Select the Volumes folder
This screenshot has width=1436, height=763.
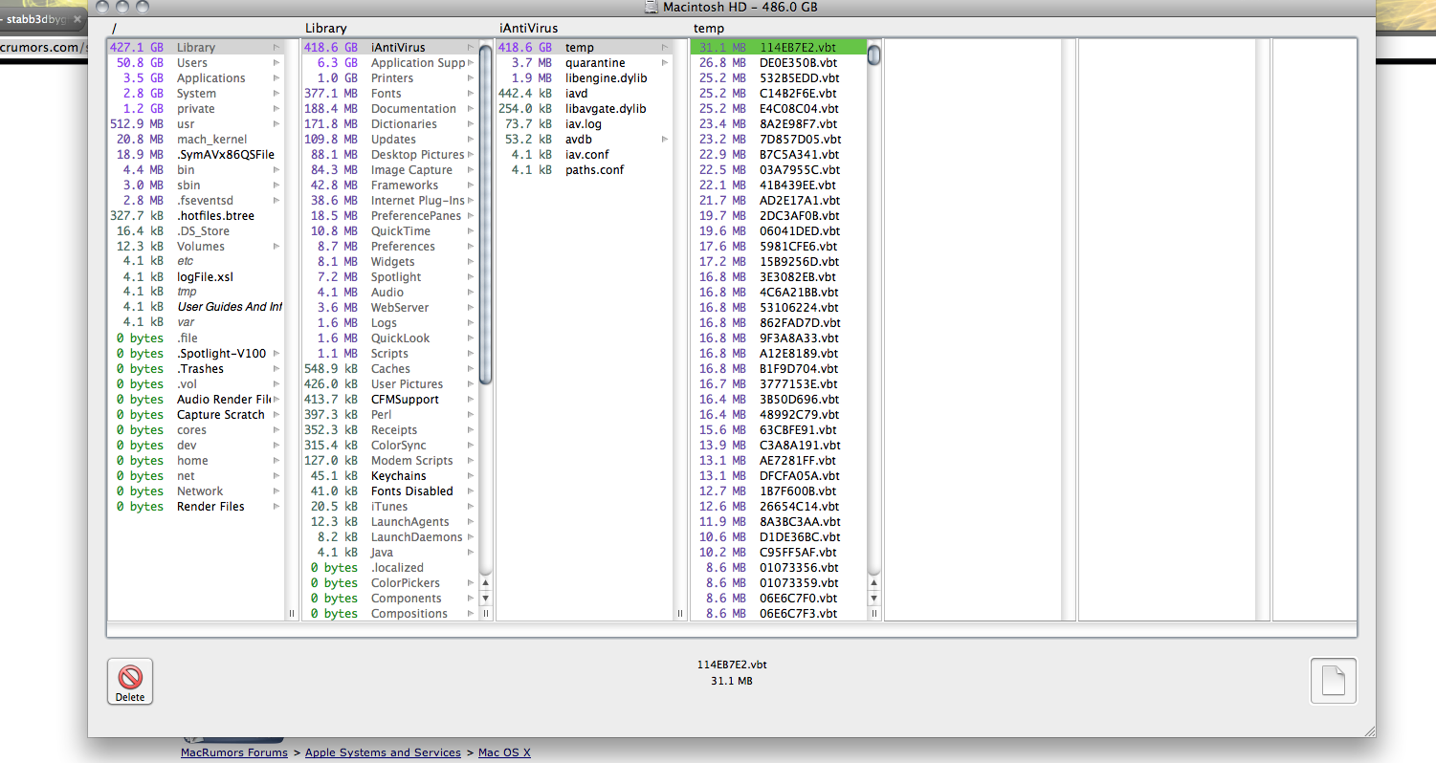coord(196,246)
